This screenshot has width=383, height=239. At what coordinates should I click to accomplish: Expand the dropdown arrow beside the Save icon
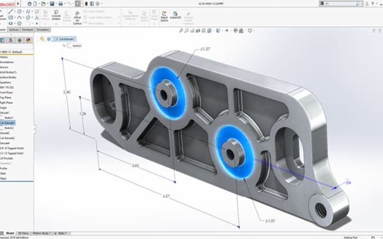click(56, 4)
